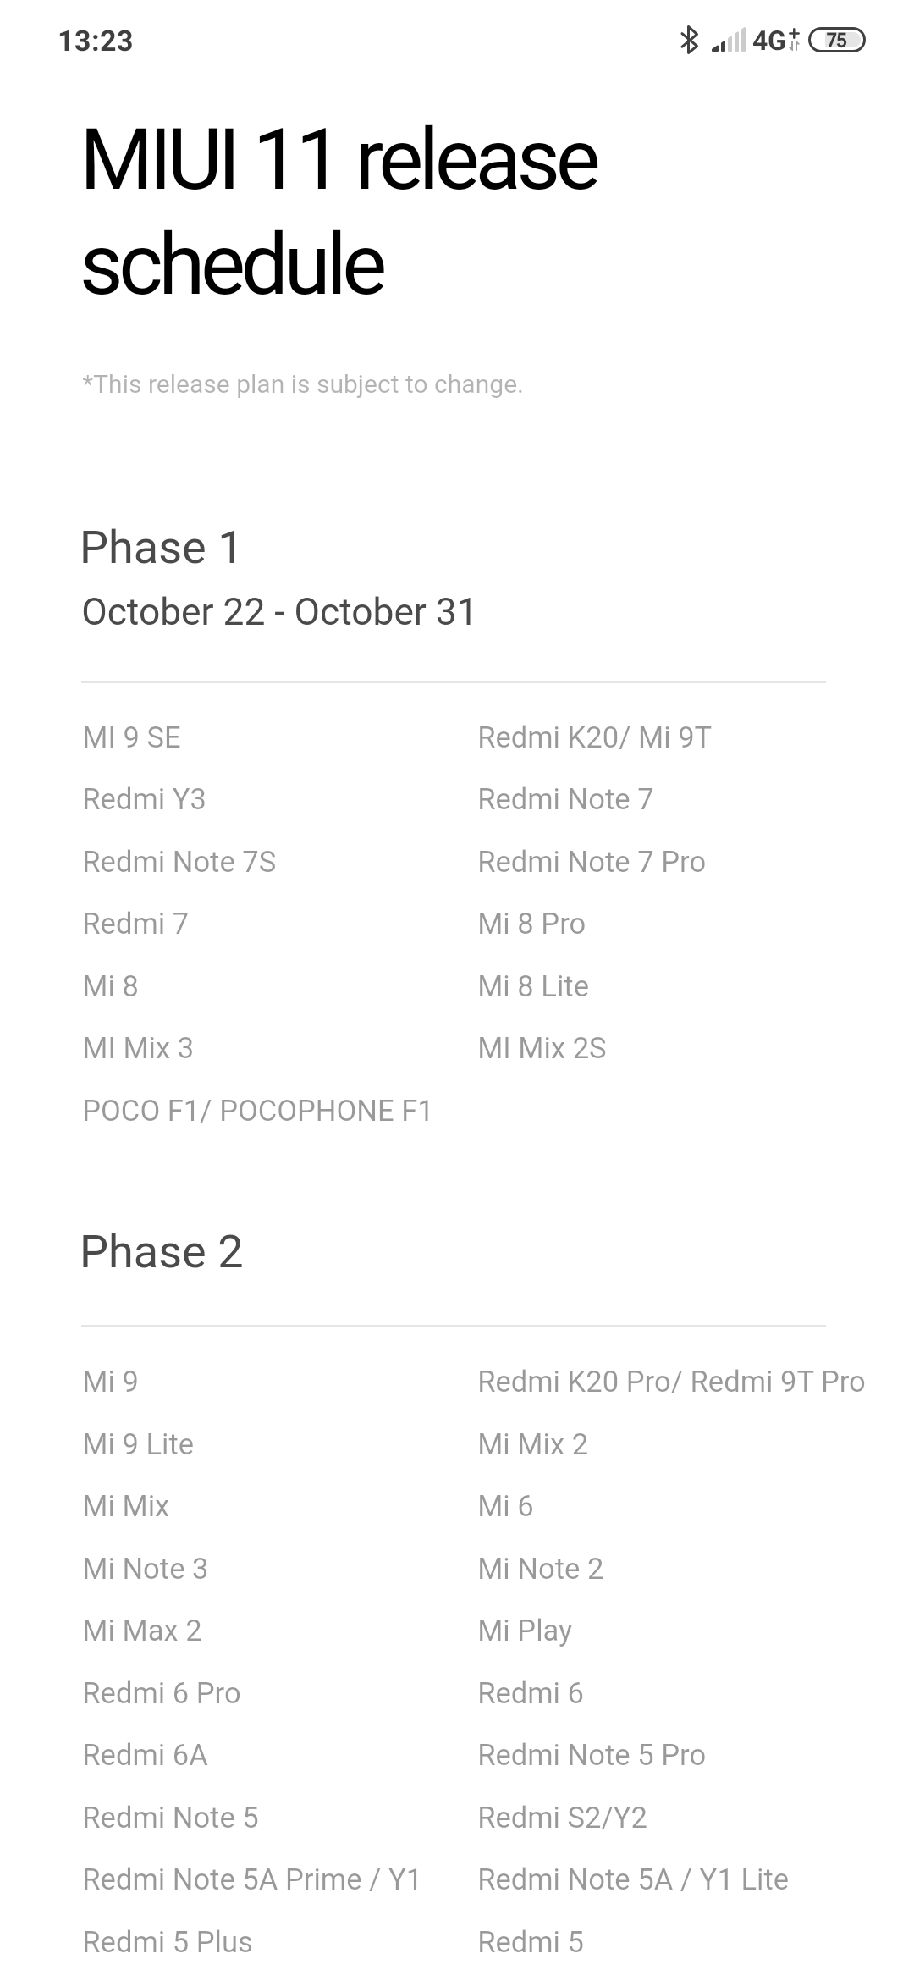914x1981 pixels.
Task: Tap the Redmi S2/Y2 item
Action: pos(562,1818)
